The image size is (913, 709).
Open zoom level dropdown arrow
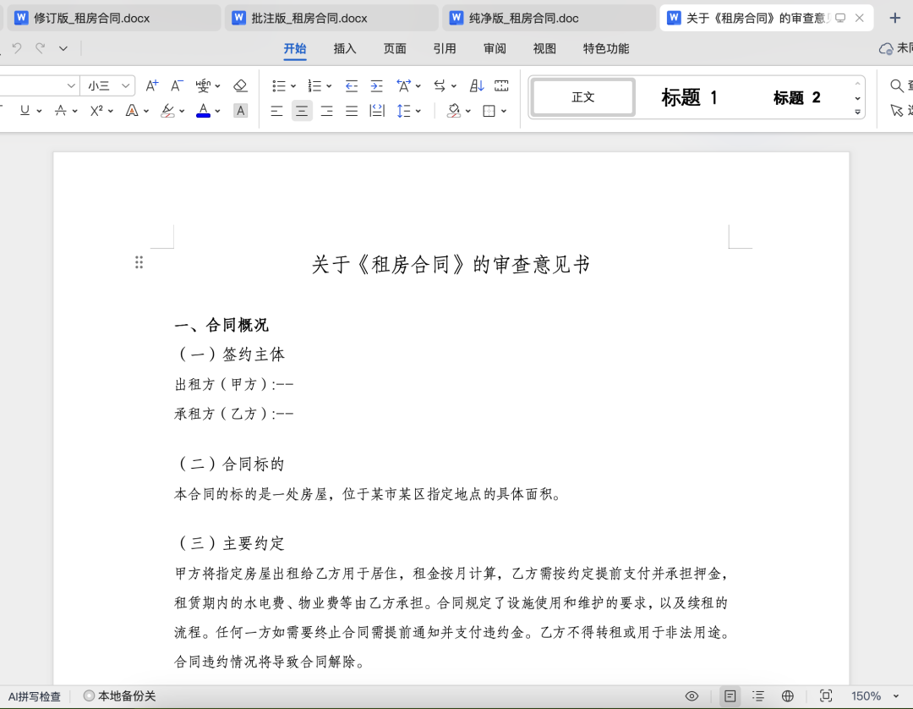click(x=896, y=696)
